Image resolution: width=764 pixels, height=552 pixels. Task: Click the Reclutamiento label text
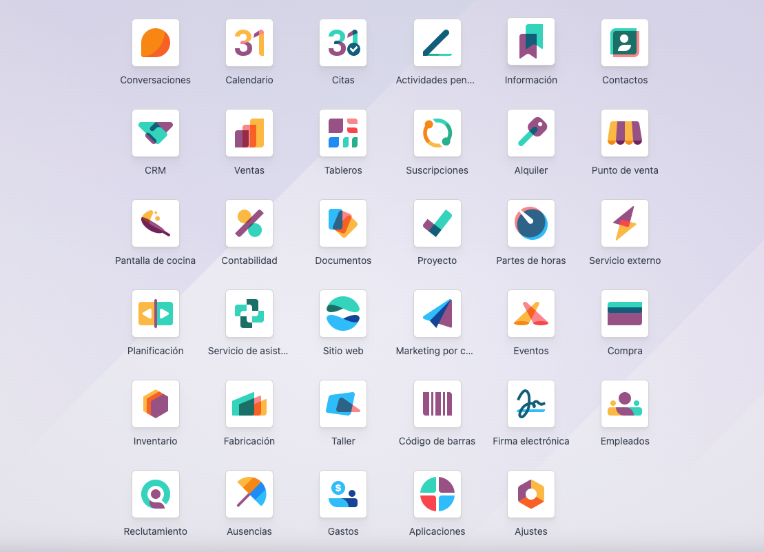[156, 531]
